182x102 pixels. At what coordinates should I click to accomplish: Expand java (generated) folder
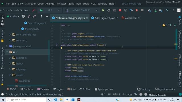coord(7,46)
